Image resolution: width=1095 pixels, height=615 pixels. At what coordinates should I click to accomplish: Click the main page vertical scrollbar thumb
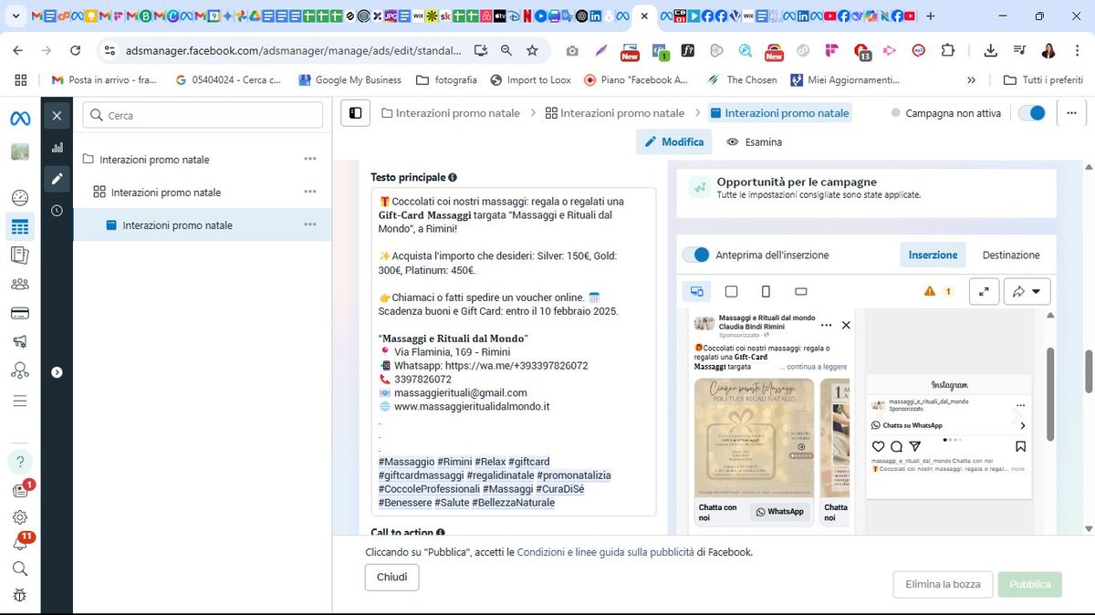click(x=1088, y=371)
